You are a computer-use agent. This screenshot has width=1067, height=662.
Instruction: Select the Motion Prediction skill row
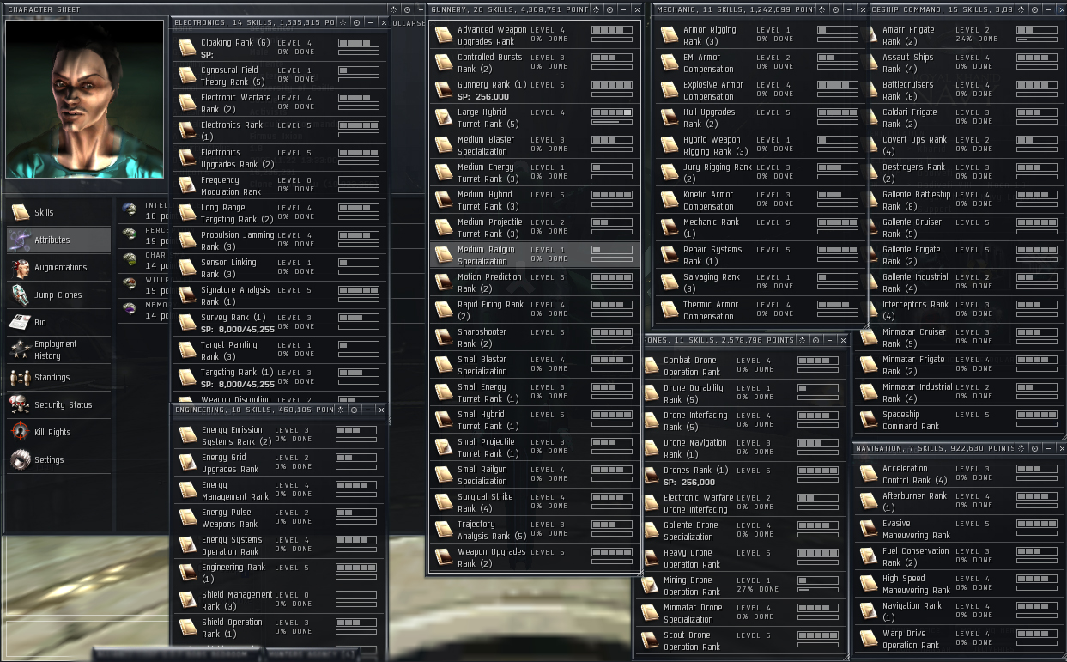pyautogui.click(x=535, y=282)
